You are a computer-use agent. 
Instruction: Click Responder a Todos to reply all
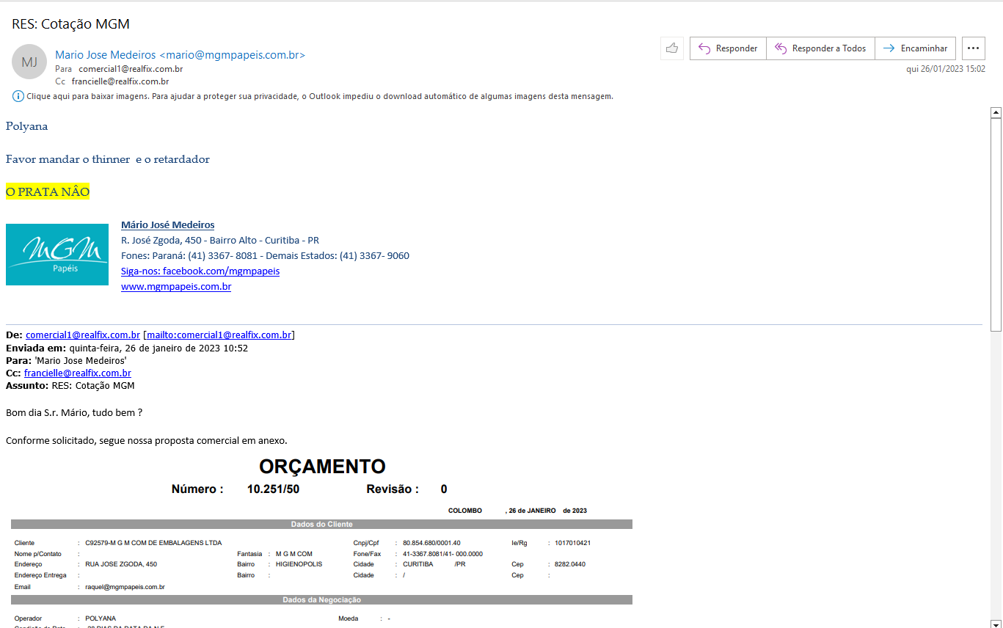pyautogui.click(x=820, y=48)
